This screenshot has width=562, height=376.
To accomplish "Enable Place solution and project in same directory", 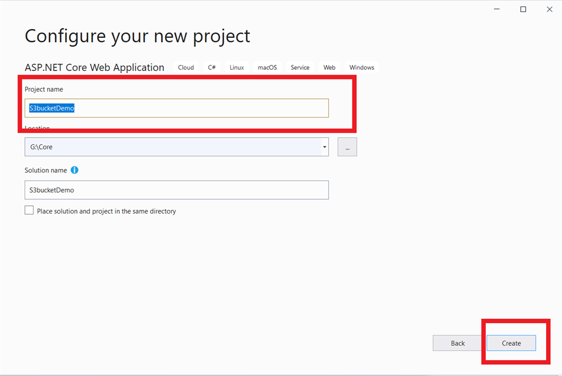I will [x=29, y=210].
